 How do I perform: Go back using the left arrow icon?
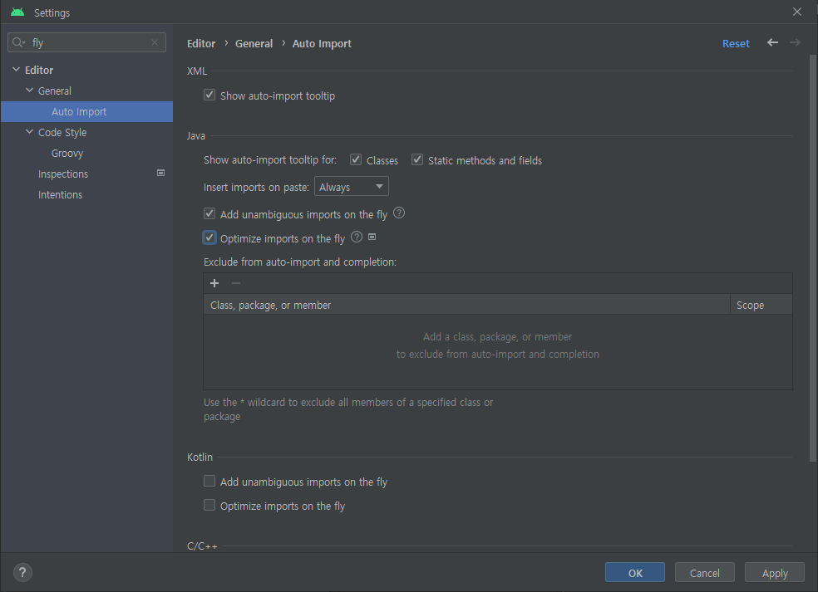772,42
